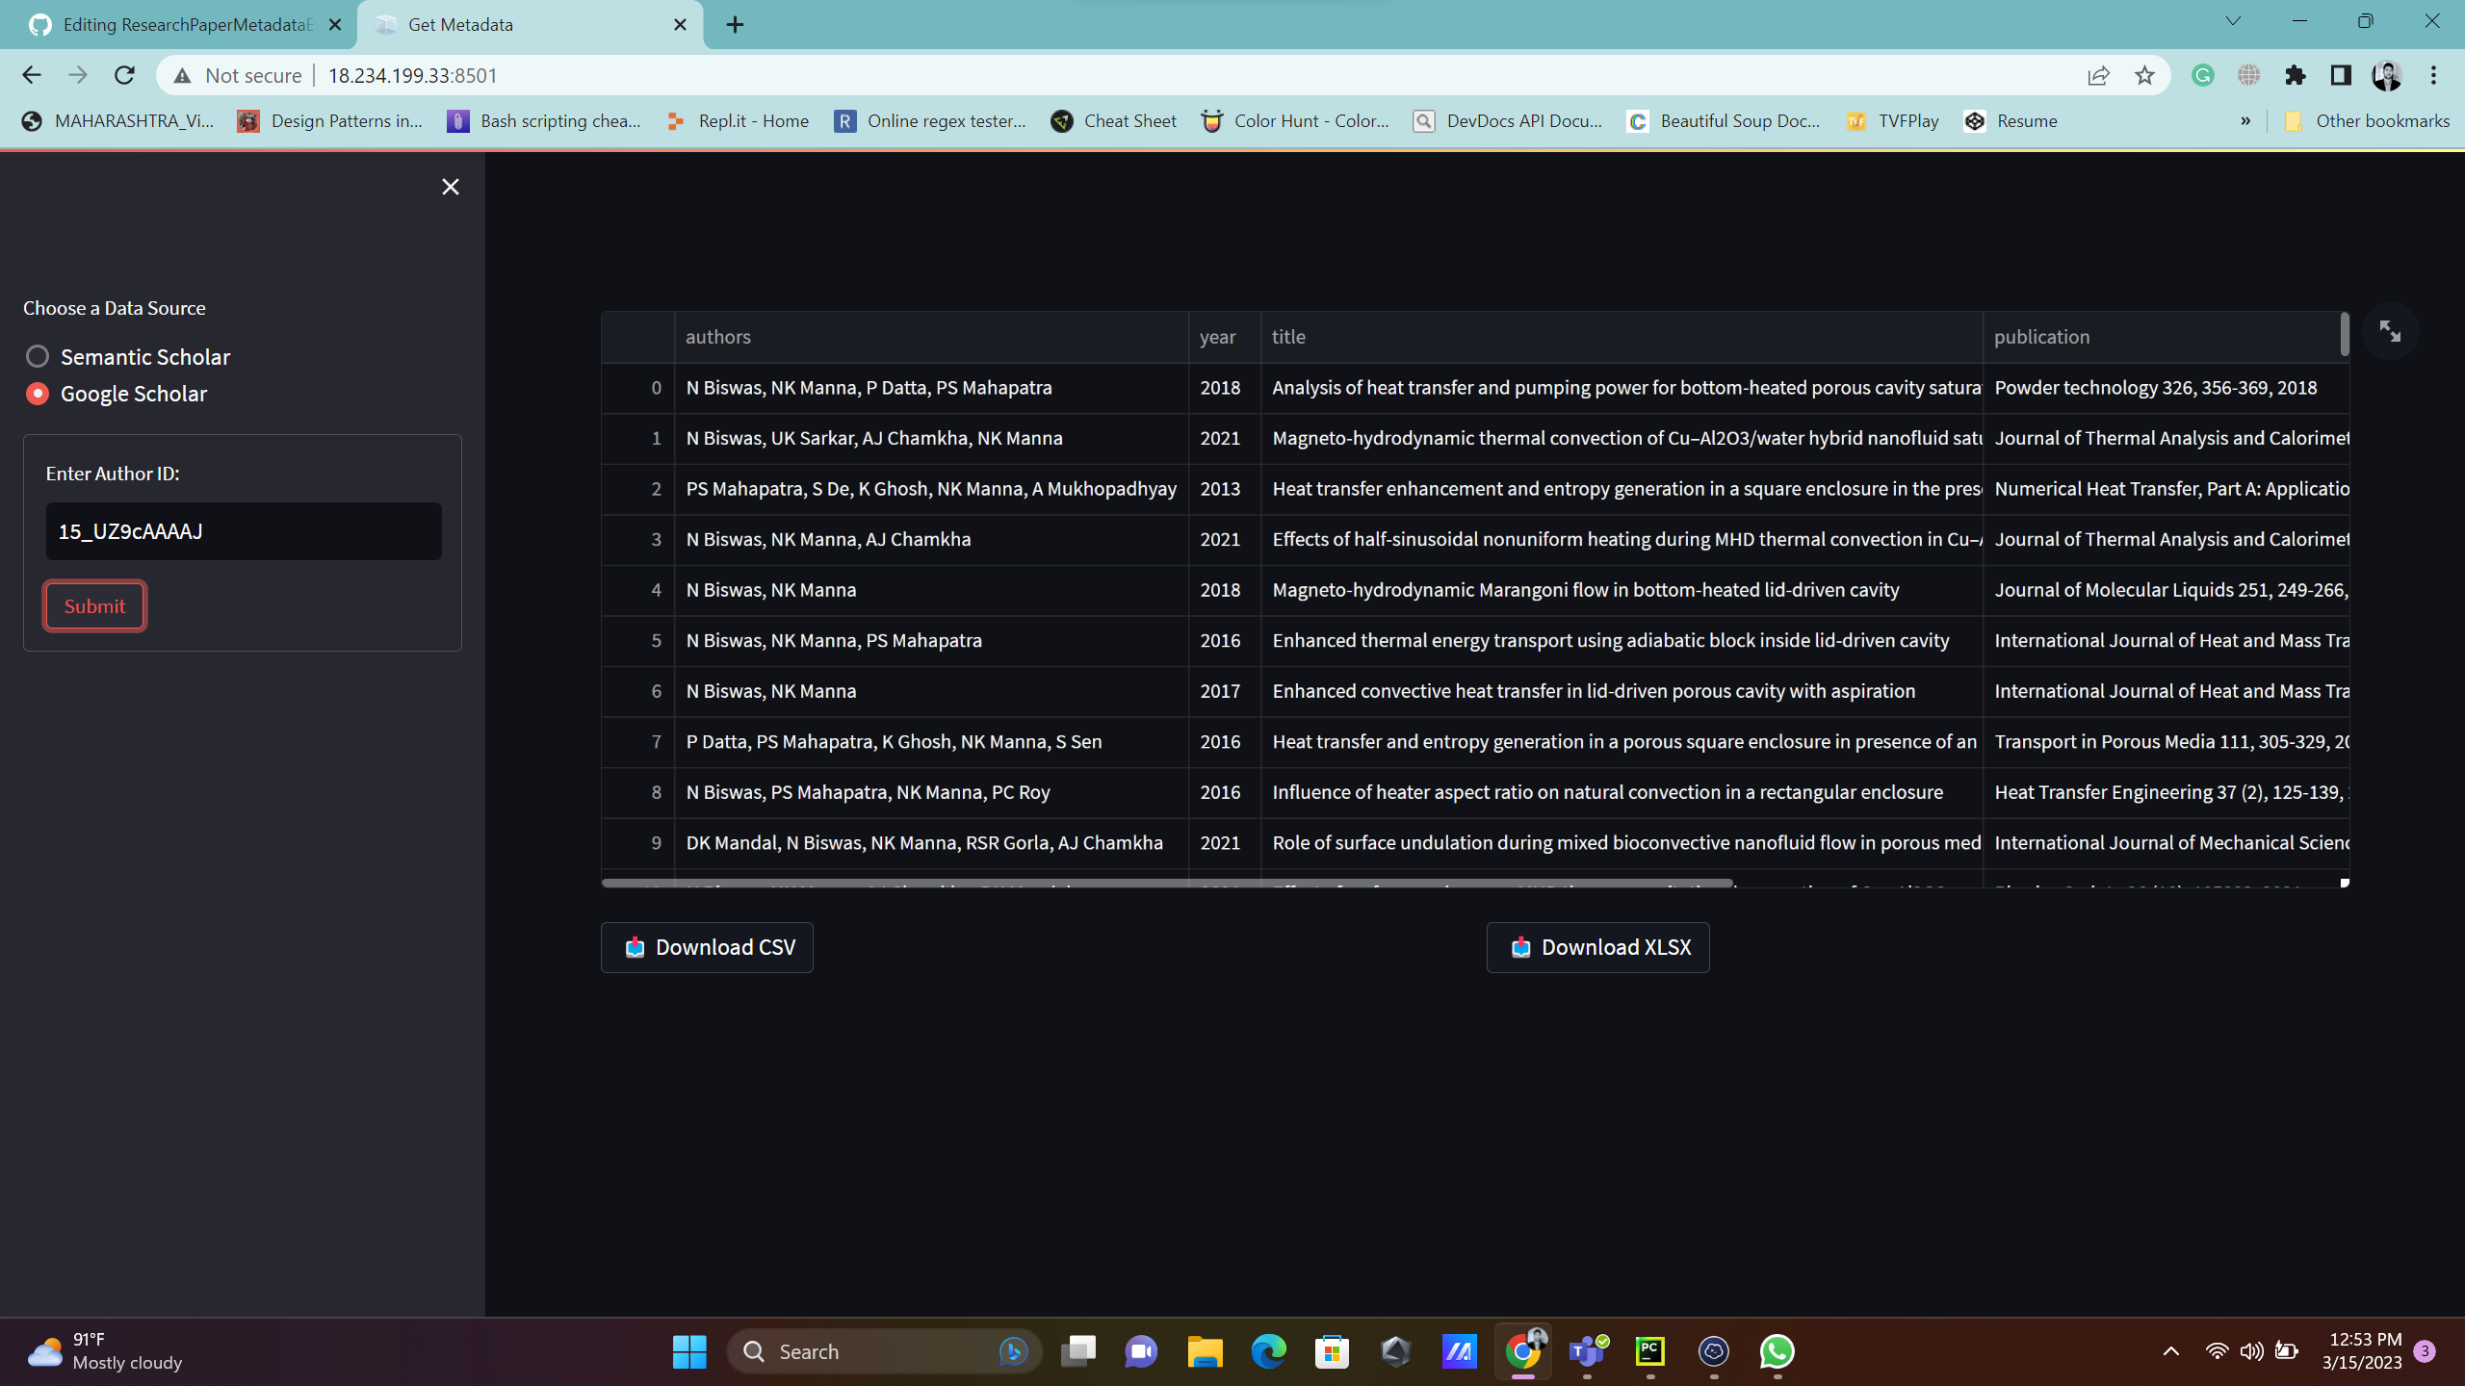
Task: Select the Semantic Scholar radio option
Action: click(127, 357)
